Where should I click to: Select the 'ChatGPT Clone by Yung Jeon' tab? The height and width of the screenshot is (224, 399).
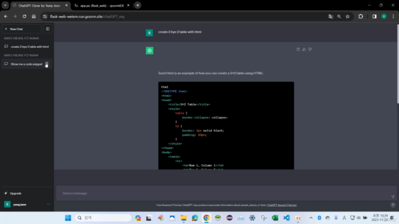click(39, 6)
